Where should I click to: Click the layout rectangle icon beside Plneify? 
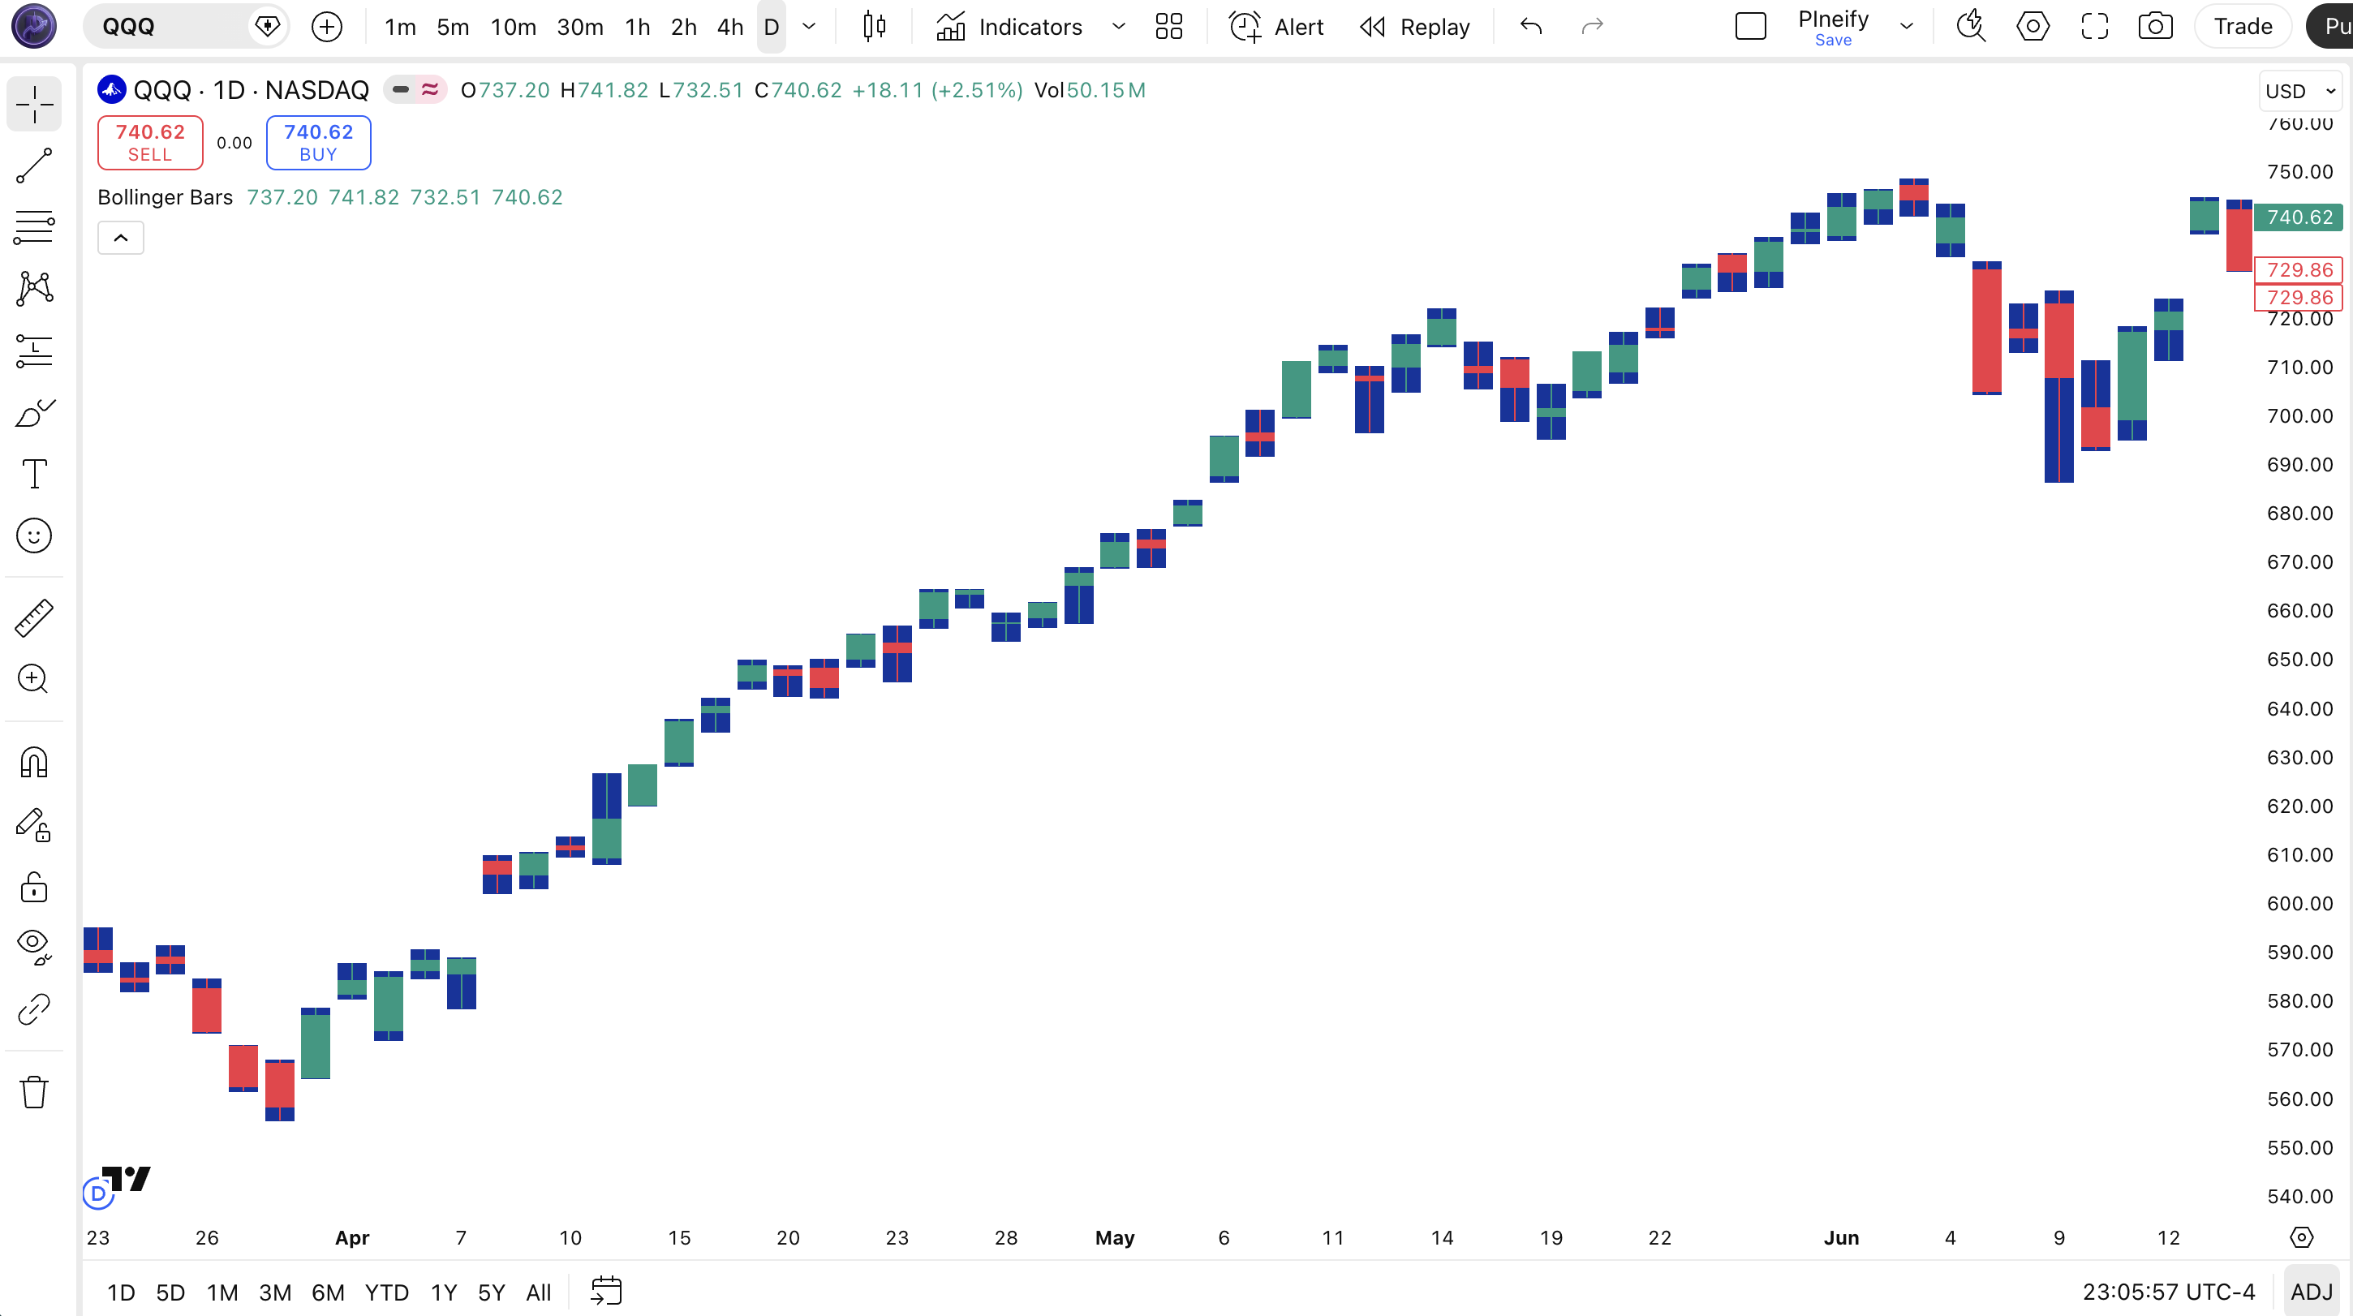pos(1750,27)
